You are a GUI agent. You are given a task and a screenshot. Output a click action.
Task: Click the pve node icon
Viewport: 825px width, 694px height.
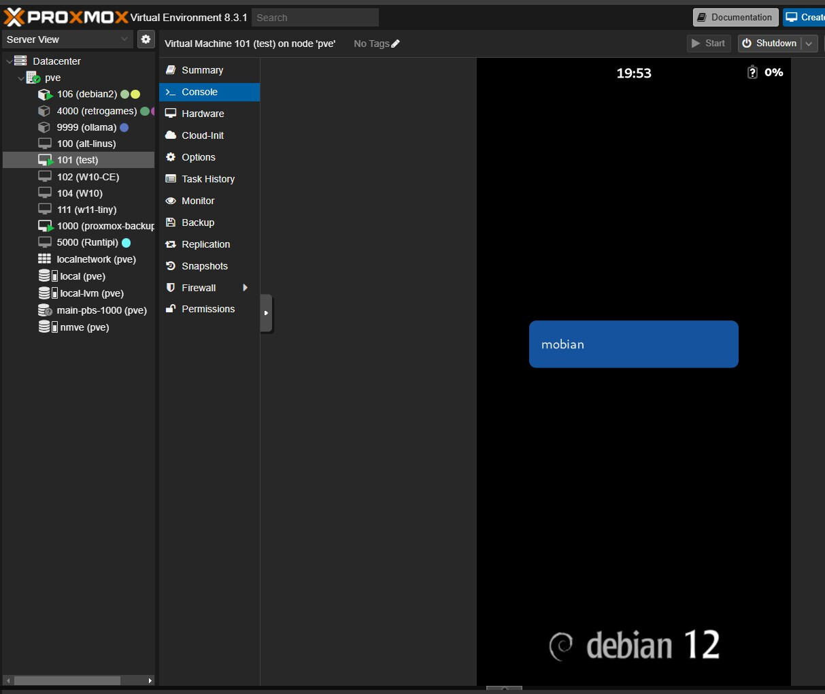coord(33,78)
